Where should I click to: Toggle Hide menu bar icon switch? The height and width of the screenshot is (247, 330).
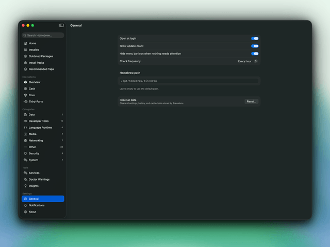(255, 54)
